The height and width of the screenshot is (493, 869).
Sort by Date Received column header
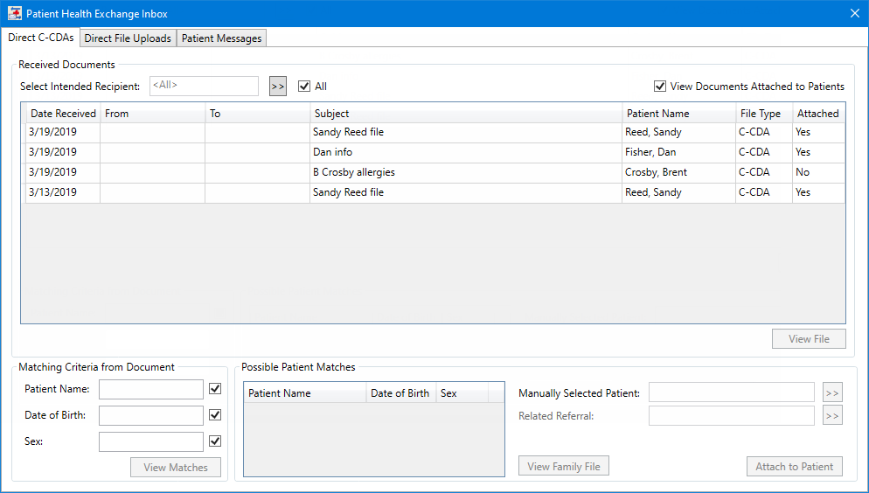(x=63, y=113)
